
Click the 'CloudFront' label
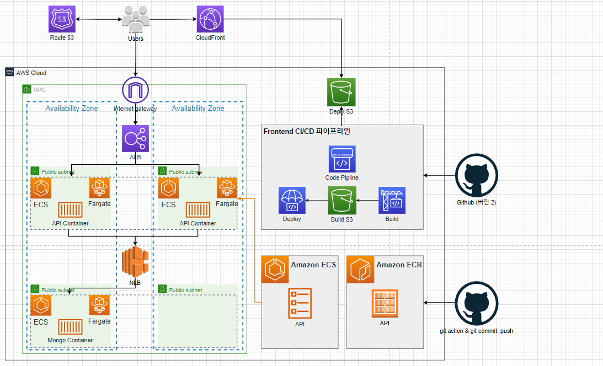(210, 37)
